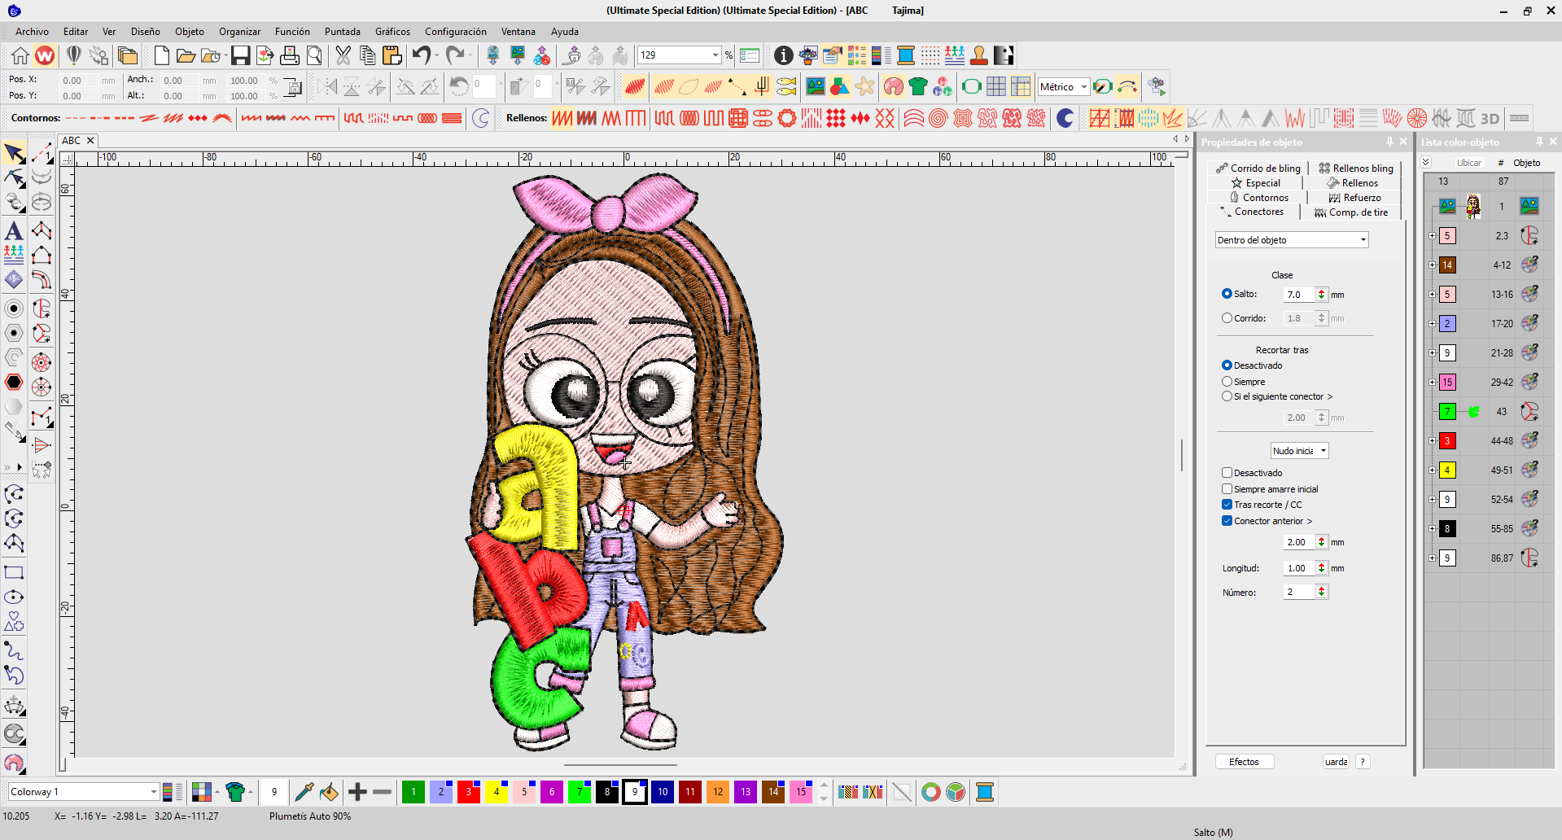Uncheck the Tras recorte / CC checkbox
Viewport: 1562px width, 840px height.
pos(1227,505)
